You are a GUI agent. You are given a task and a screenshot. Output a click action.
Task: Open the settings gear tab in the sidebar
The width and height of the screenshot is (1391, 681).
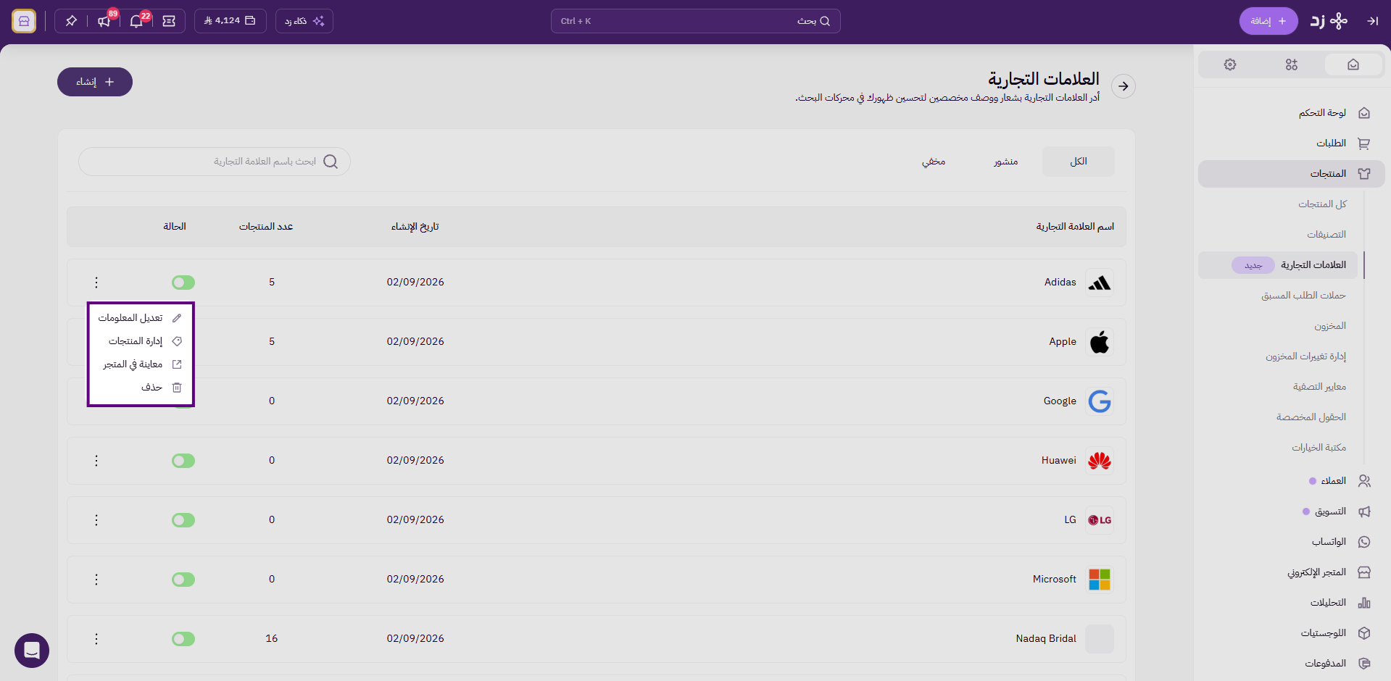pos(1230,64)
